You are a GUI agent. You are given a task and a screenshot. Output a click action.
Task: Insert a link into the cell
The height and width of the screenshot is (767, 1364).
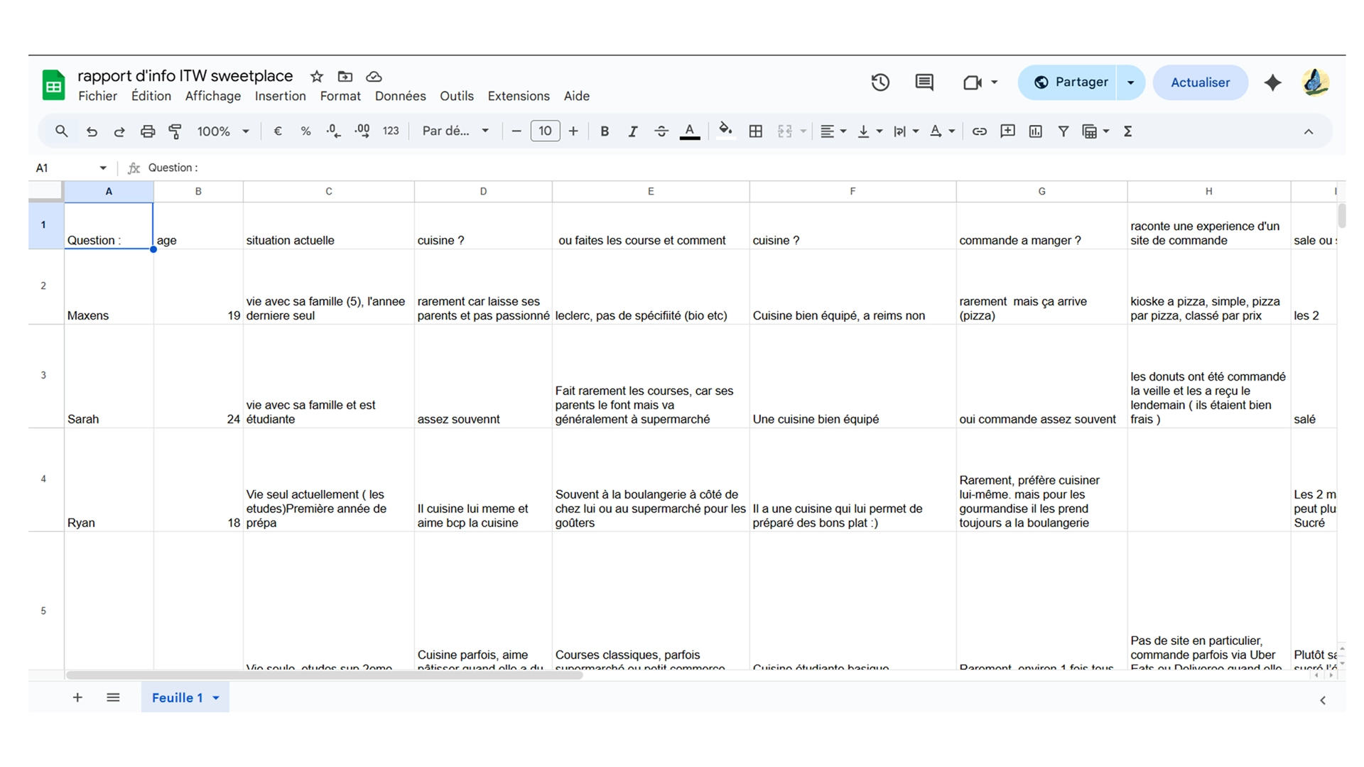tap(980, 131)
